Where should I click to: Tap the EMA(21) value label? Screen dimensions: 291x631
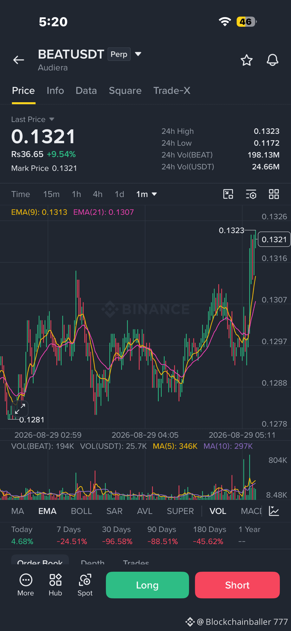(x=104, y=212)
